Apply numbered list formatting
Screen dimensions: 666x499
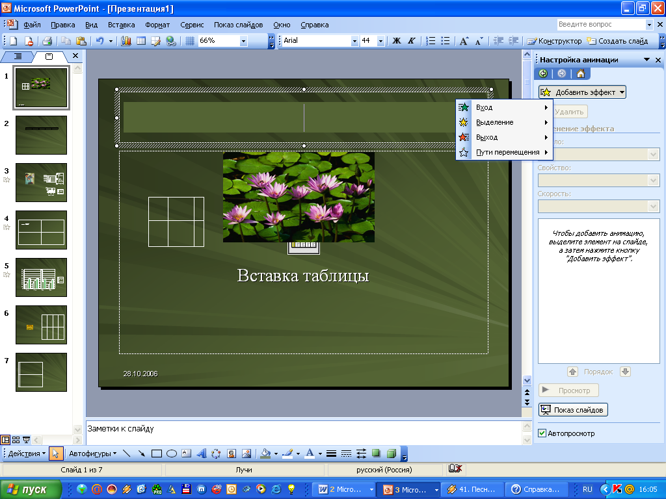coord(431,41)
